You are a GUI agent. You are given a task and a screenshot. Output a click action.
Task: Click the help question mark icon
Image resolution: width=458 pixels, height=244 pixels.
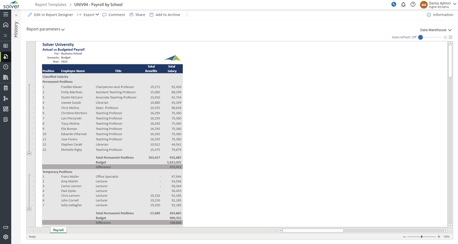click(x=413, y=4)
